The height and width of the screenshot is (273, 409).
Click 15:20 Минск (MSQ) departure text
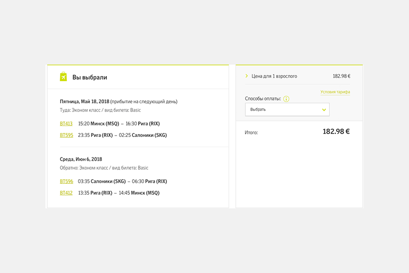pos(99,124)
